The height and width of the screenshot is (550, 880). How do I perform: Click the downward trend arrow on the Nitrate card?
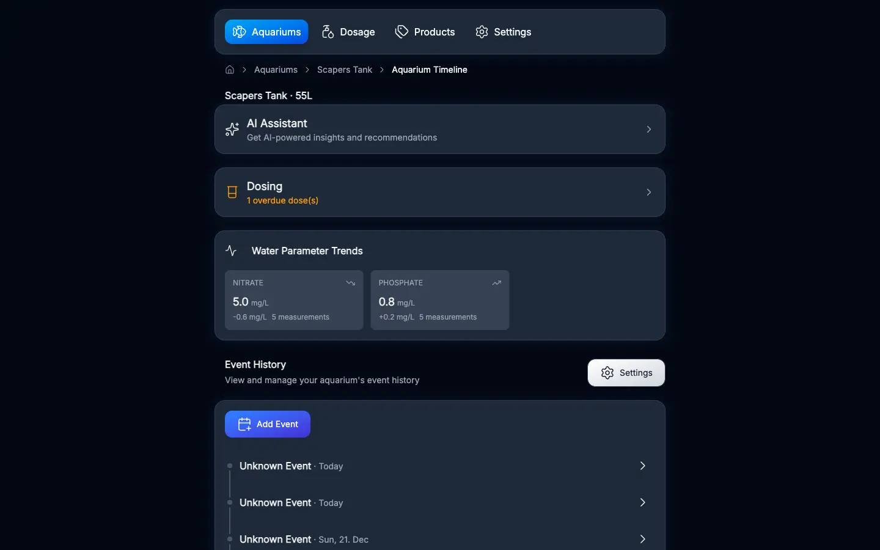point(350,283)
